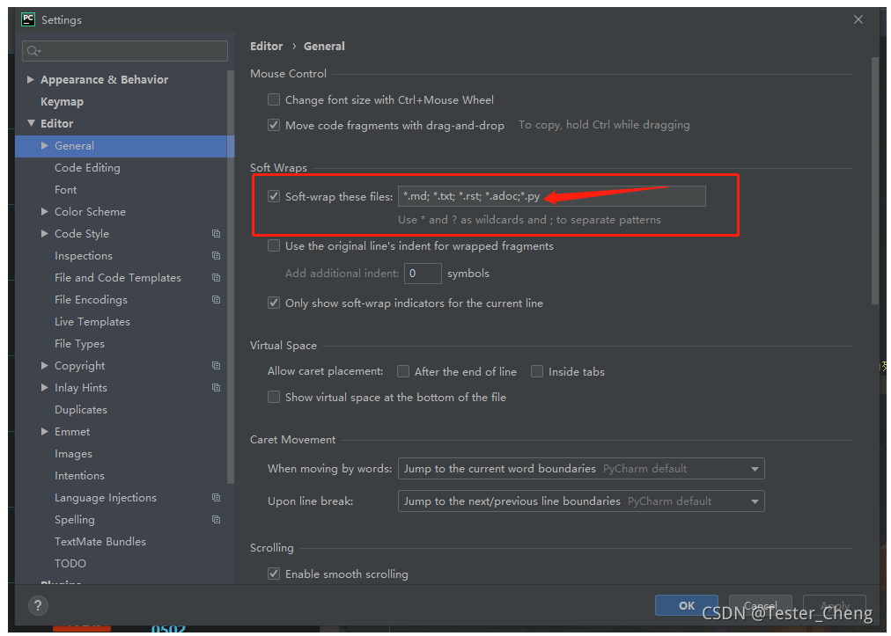Click the Editor breadcrumb link

click(267, 46)
